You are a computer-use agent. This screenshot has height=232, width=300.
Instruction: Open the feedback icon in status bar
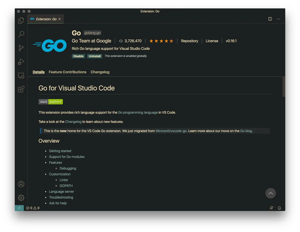pos(271,208)
